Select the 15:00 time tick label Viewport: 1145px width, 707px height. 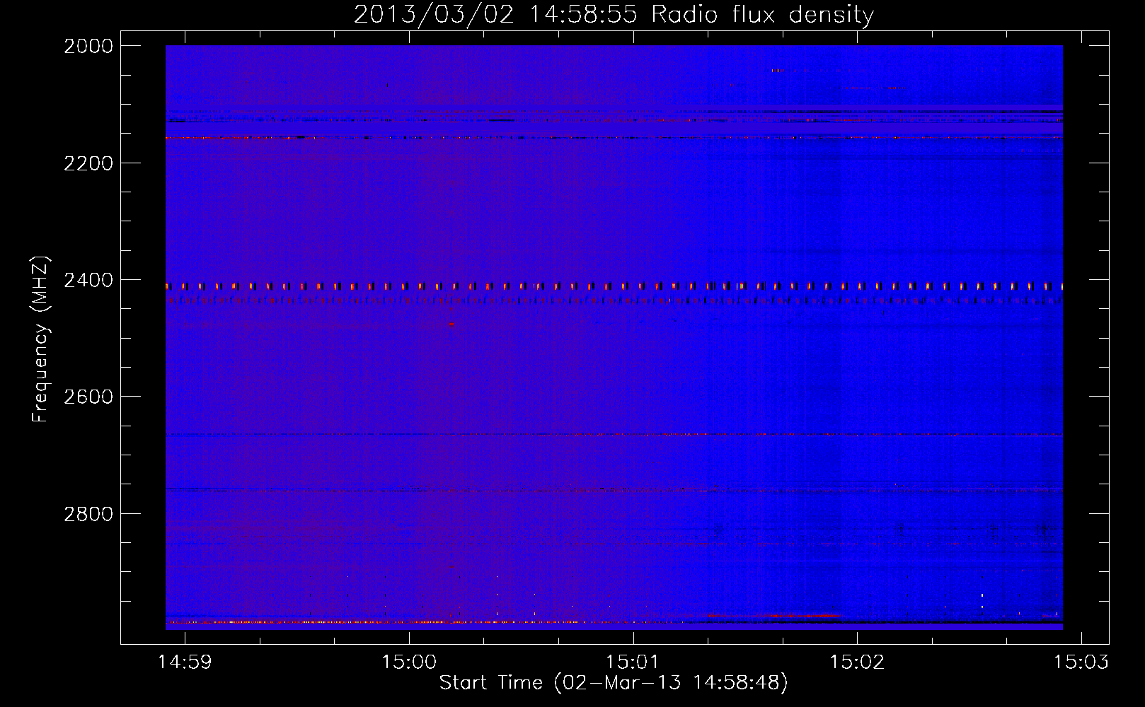pos(409,662)
